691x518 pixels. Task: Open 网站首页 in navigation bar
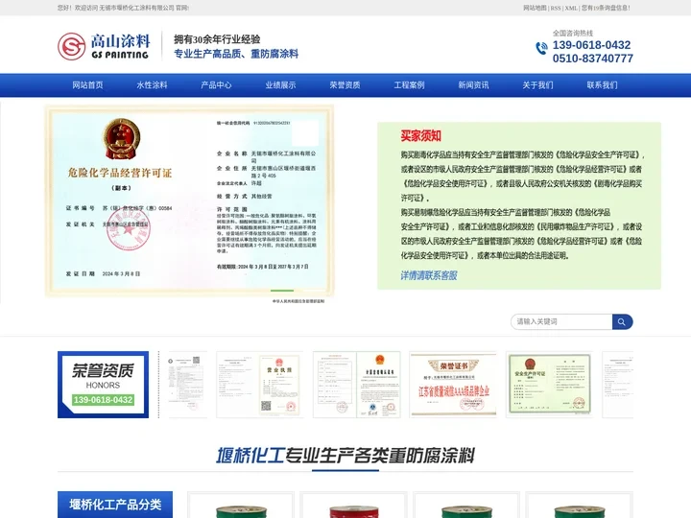pos(87,85)
